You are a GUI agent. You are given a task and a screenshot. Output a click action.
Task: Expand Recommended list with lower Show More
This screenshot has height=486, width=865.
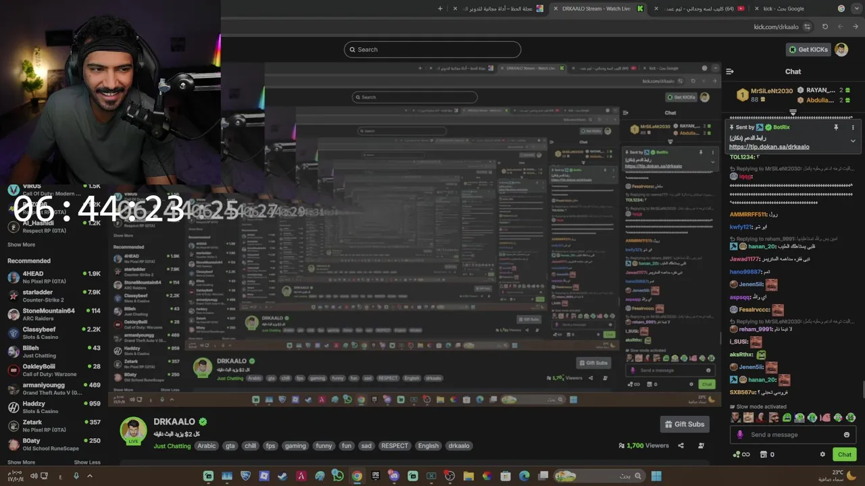click(21, 462)
